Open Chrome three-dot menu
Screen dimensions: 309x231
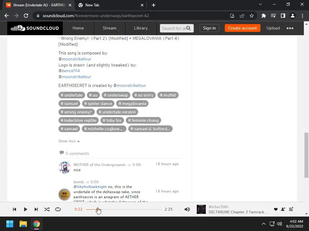[x=302, y=16]
